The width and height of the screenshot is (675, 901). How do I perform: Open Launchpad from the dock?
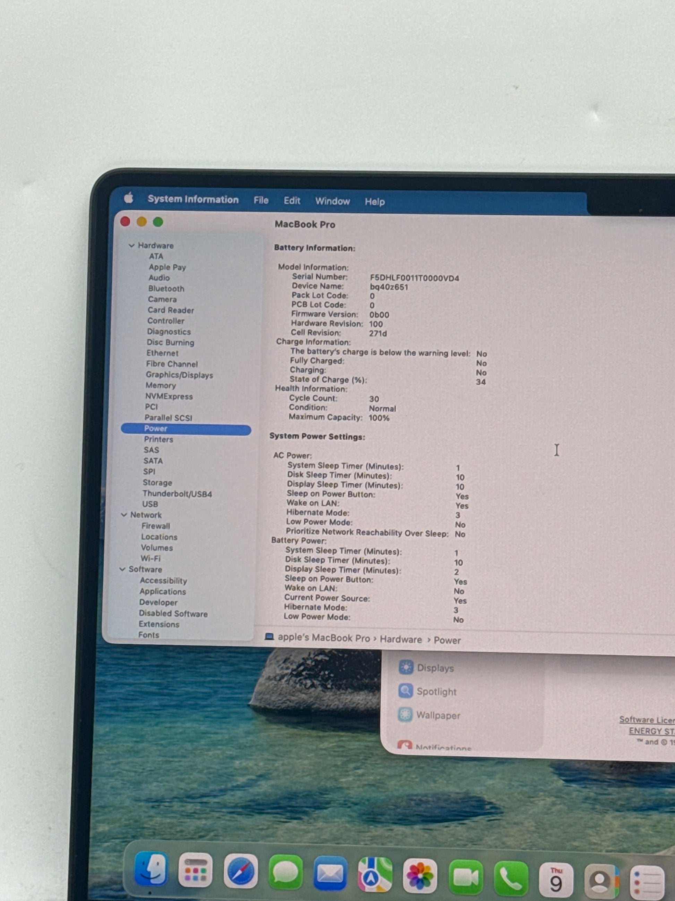coord(195,870)
